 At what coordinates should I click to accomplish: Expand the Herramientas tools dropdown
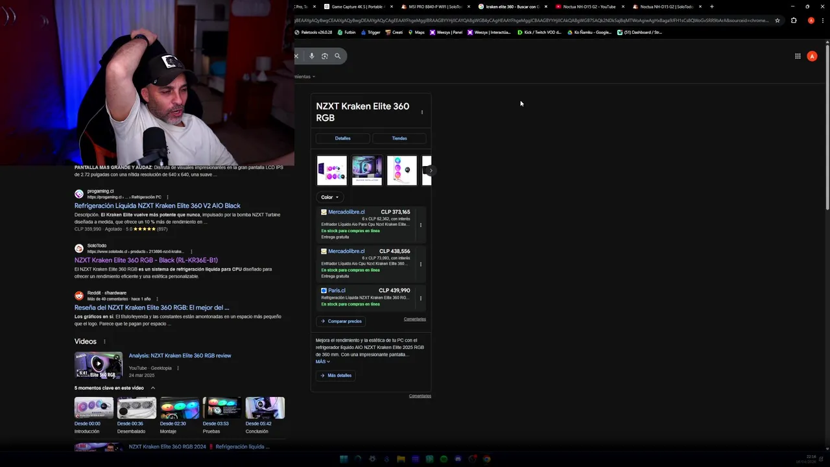(x=305, y=77)
